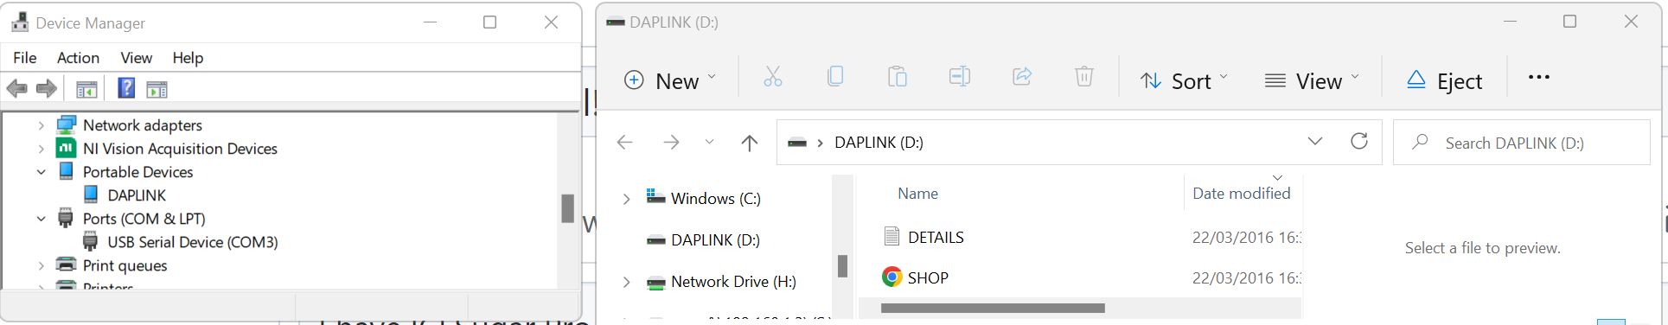Expand Network Drive (H:) in navigation pane
This screenshot has width=1668, height=325.
tap(627, 282)
